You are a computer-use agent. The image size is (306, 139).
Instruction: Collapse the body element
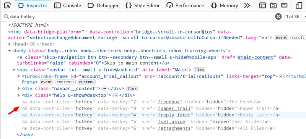pos(9,51)
